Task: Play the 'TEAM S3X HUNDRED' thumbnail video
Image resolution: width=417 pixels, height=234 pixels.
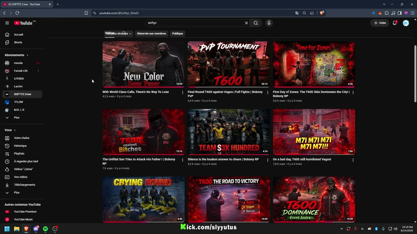Action: pyautogui.click(x=229, y=132)
